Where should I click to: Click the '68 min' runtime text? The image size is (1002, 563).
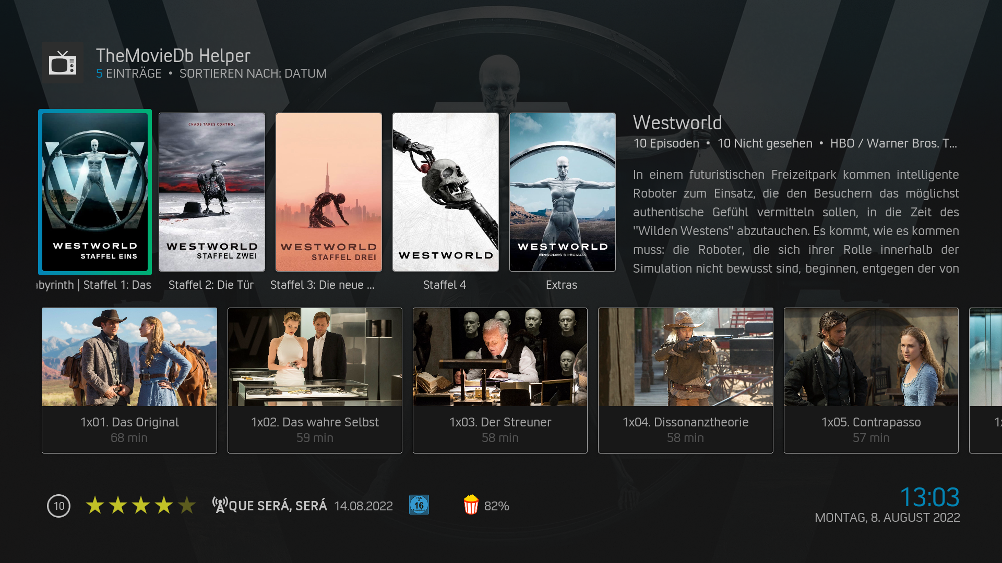click(x=129, y=438)
